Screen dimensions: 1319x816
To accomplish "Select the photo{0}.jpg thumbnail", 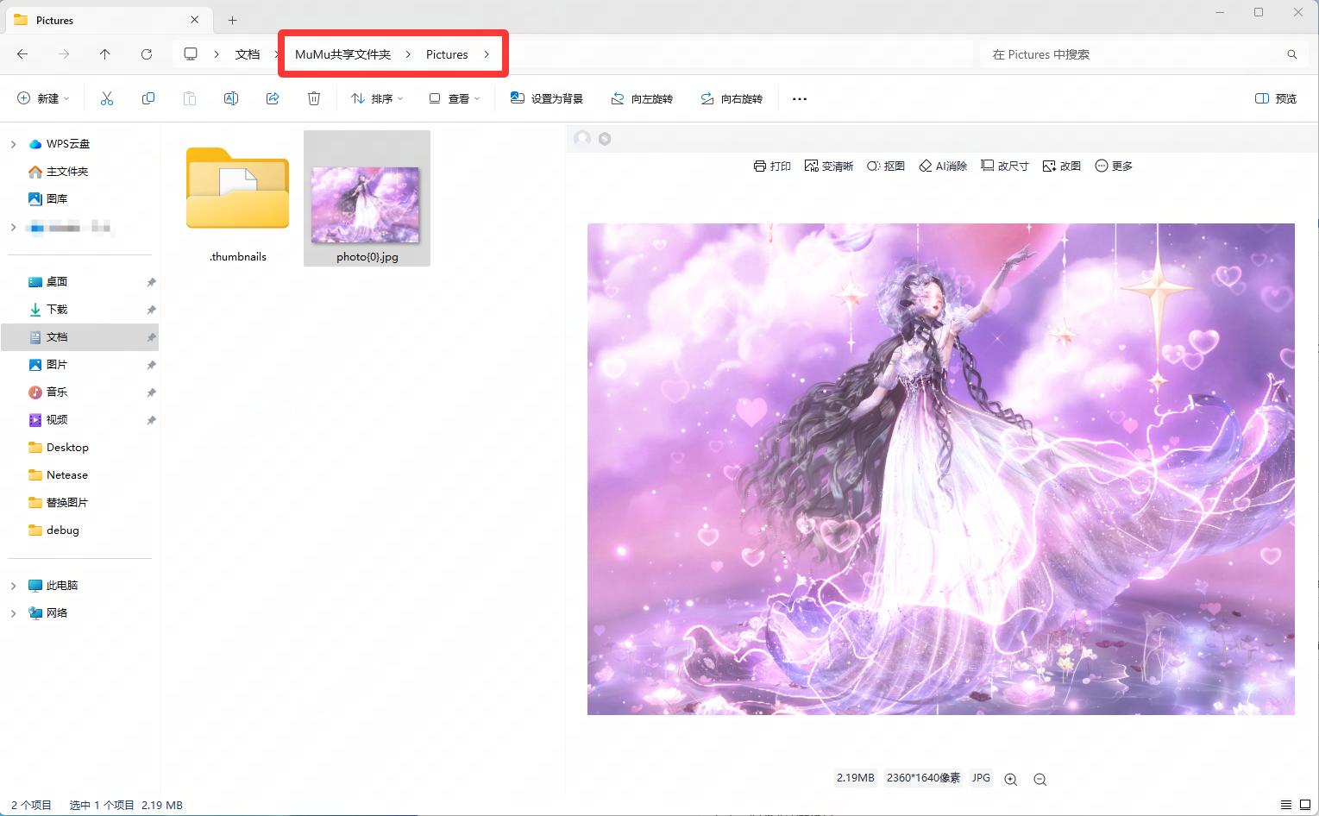I will pos(366,204).
